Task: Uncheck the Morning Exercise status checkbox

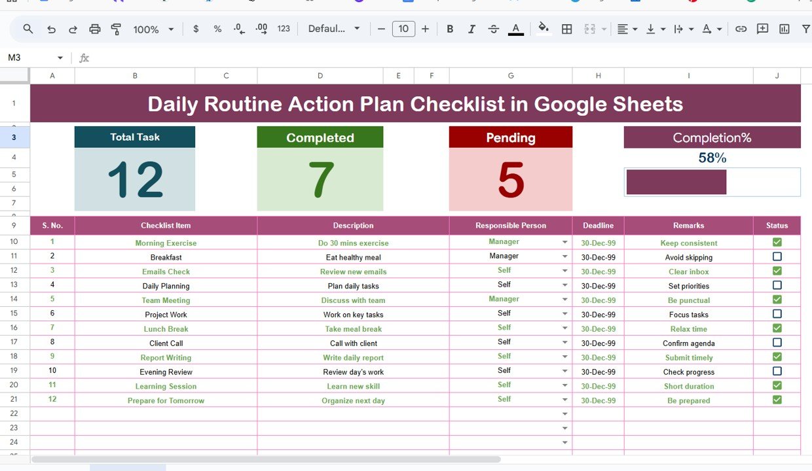Action: (777, 243)
